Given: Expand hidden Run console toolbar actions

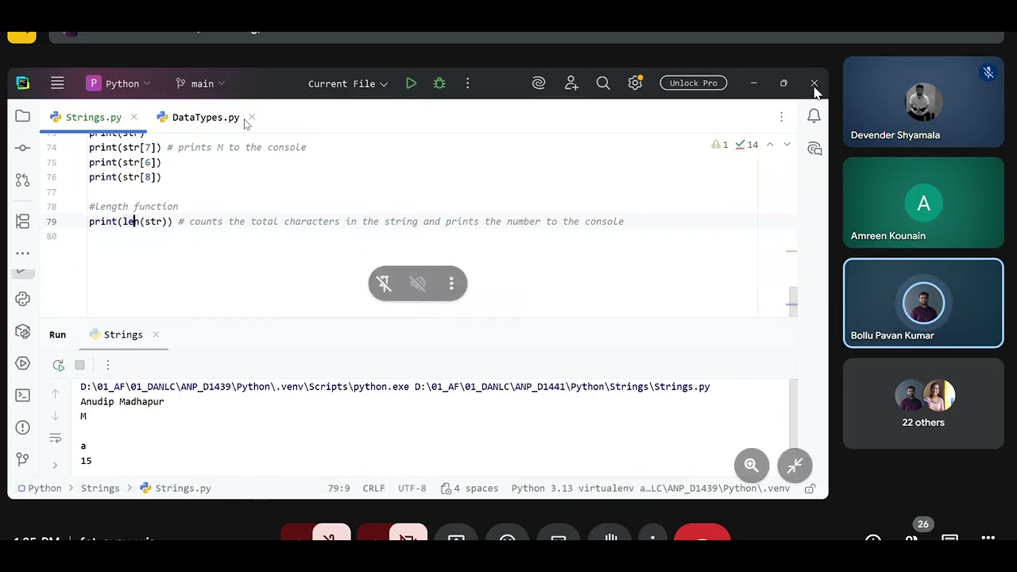Looking at the screenshot, I should point(55,465).
